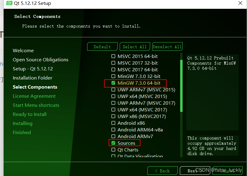Click the Default selection button

(x=102, y=46)
